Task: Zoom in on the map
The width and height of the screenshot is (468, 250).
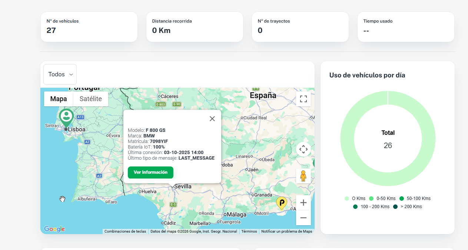Action: [303, 203]
